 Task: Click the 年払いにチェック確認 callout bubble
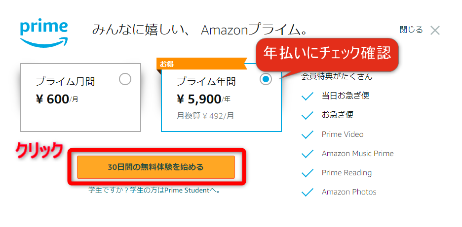327,54
